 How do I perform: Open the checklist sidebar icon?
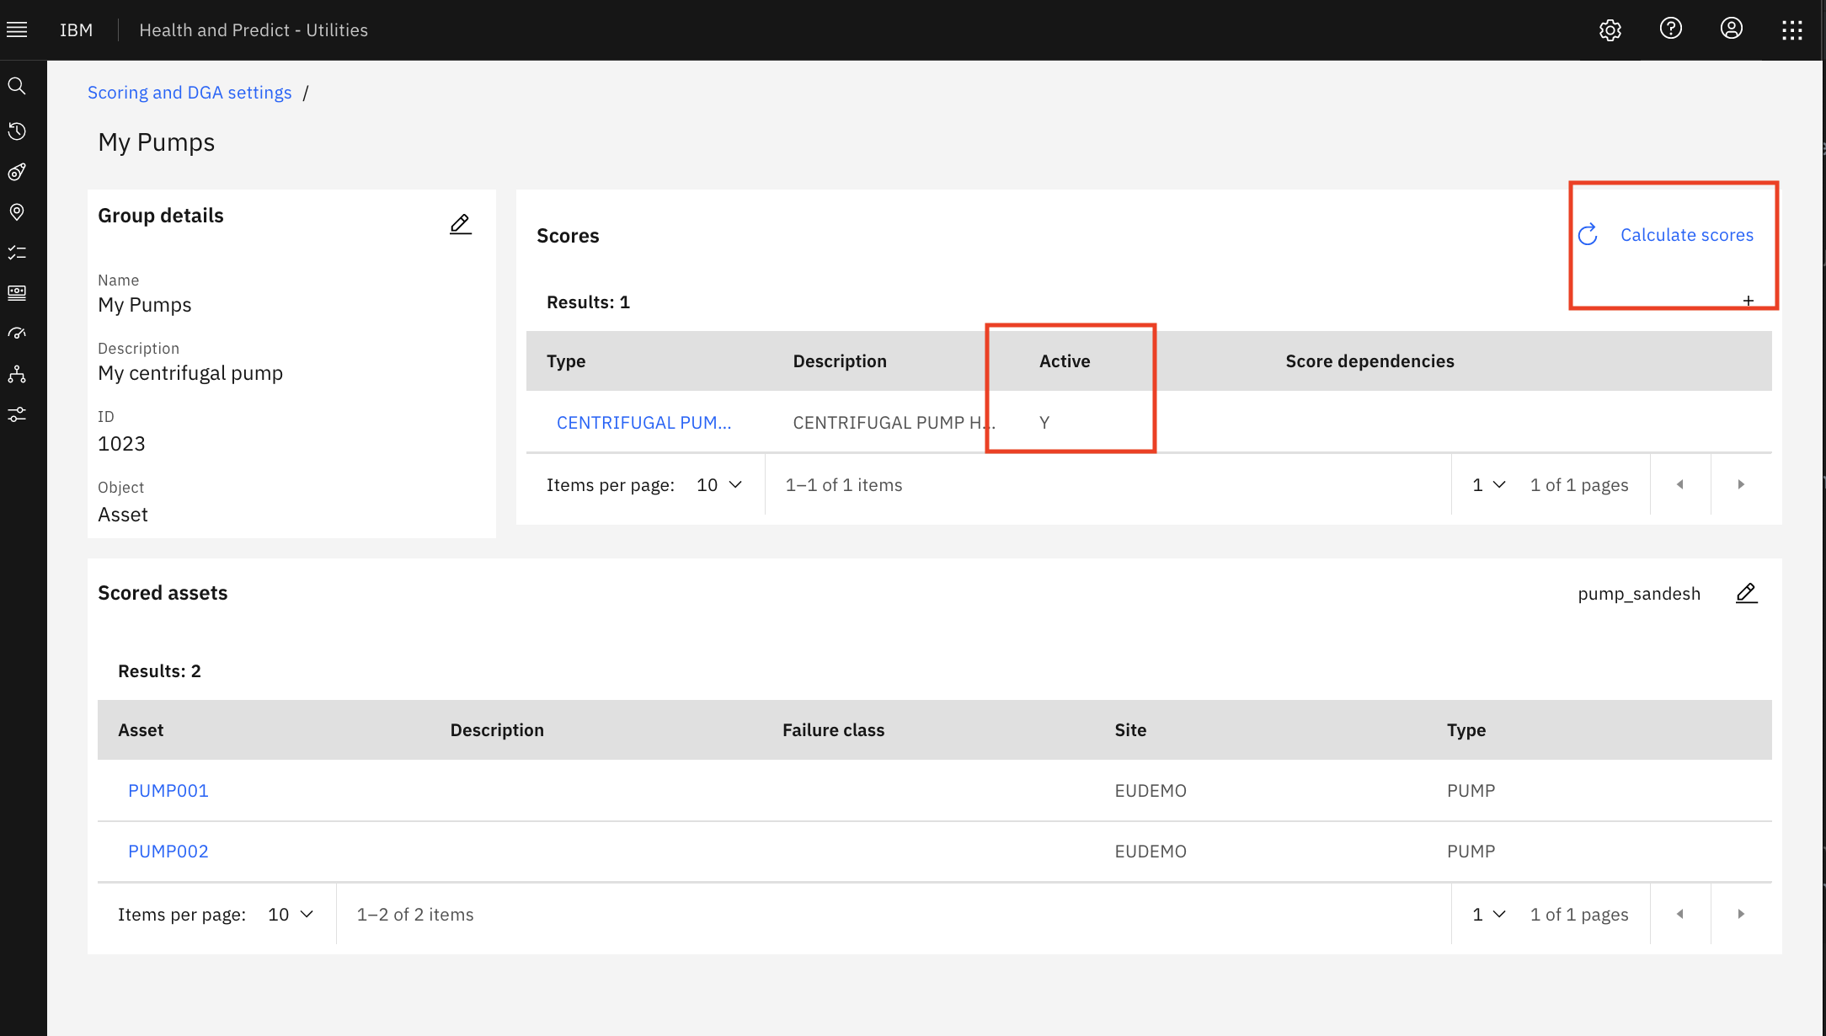tap(17, 253)
